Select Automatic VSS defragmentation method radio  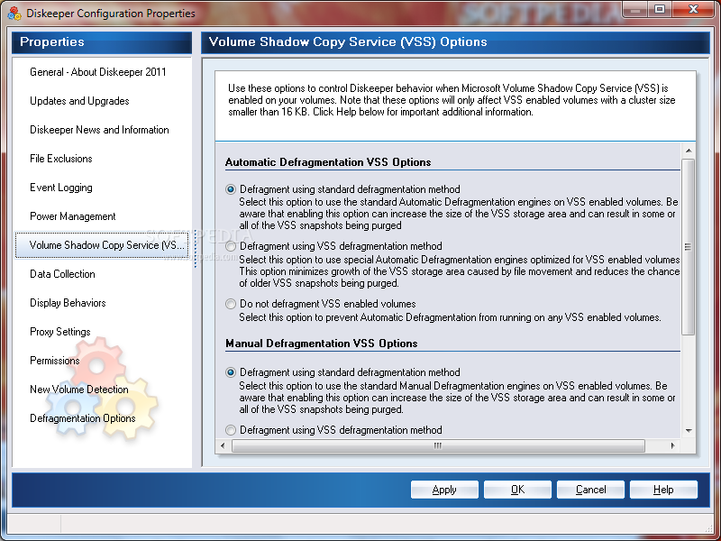click(231, 246)
